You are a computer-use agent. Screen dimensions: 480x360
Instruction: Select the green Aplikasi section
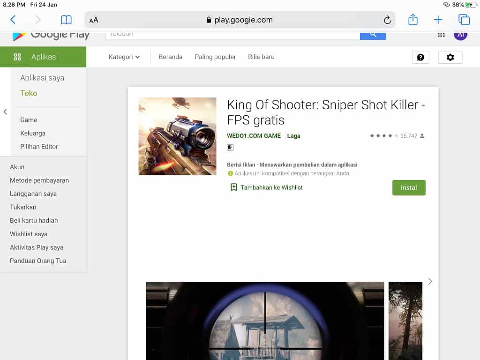coord(43,57)
